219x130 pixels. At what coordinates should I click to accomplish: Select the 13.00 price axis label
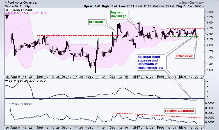coord(209,23)
